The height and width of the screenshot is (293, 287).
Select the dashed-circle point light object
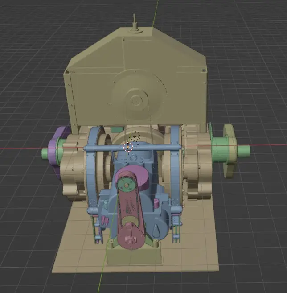(x=135, y=136)
